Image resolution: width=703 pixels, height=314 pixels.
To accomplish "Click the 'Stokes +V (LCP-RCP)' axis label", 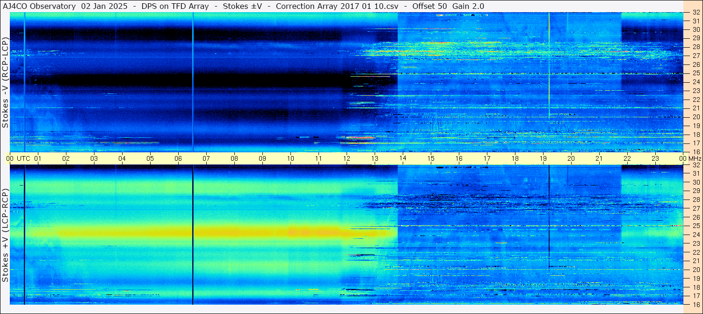I will [x=5, y=236].
